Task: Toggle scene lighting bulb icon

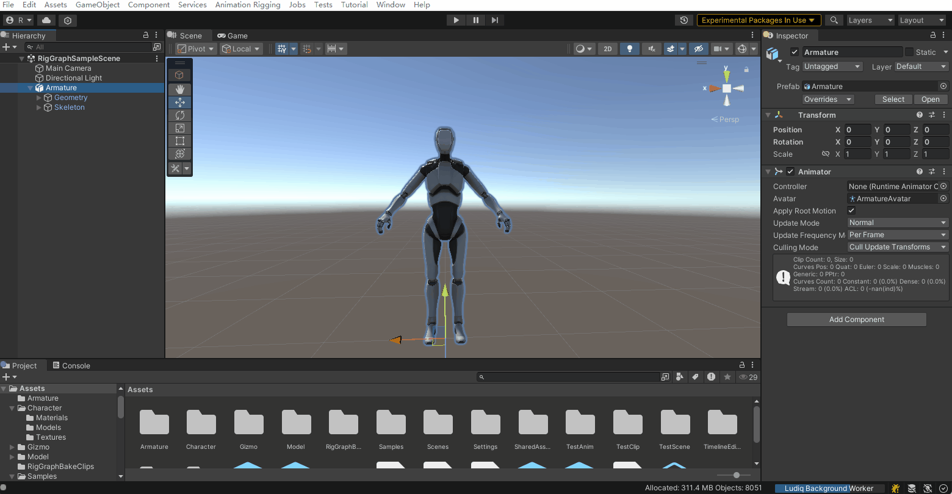Action: point(629,49)
